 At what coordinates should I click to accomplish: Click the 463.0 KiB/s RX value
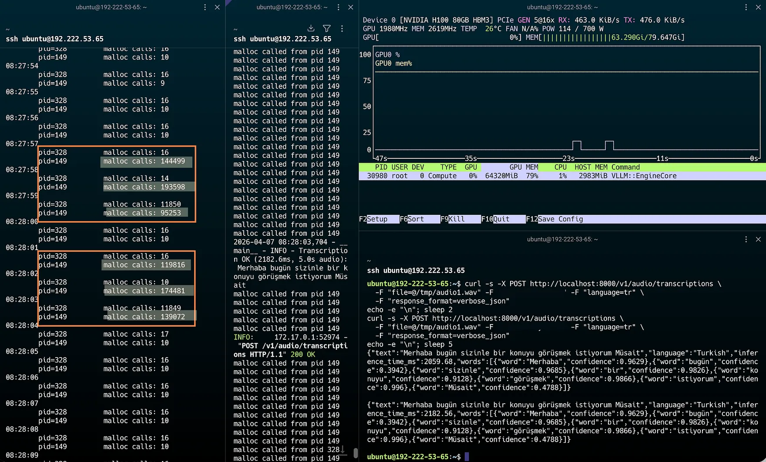click(x=596, y=20)
